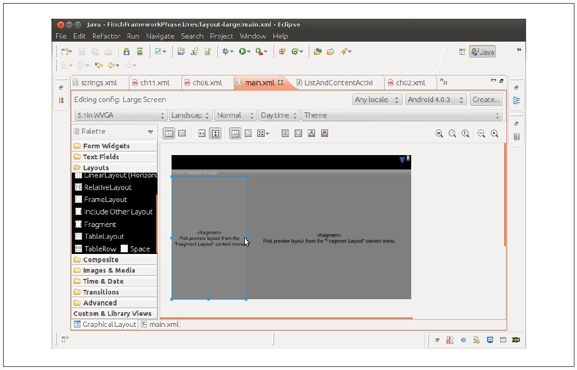Toggle fill height layout button
577x370 pixels.
coord(215,133)
